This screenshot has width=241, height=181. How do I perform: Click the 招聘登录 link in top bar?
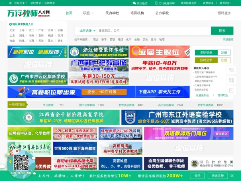coord(49,3)
